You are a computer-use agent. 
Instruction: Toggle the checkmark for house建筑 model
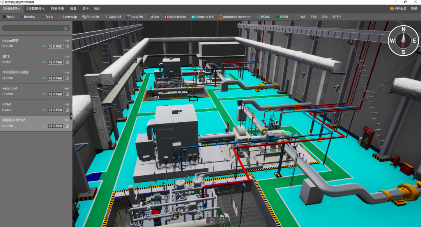(x=44, y=46)
